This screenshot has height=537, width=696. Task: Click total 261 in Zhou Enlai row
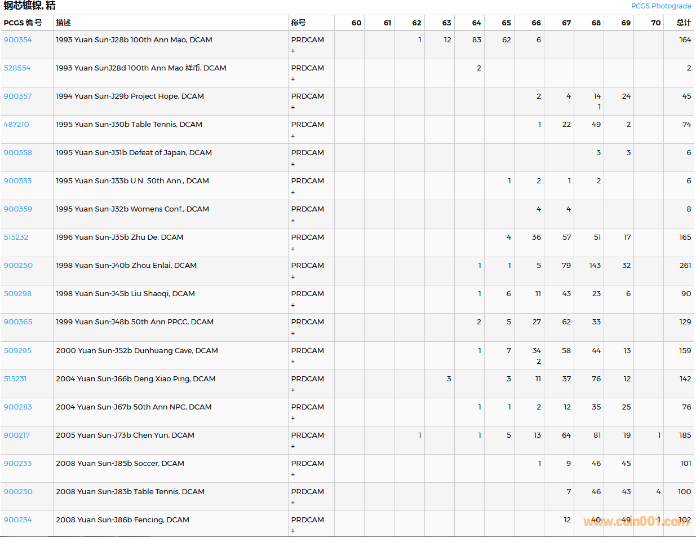pyautogui.click(x=685, y=266)
